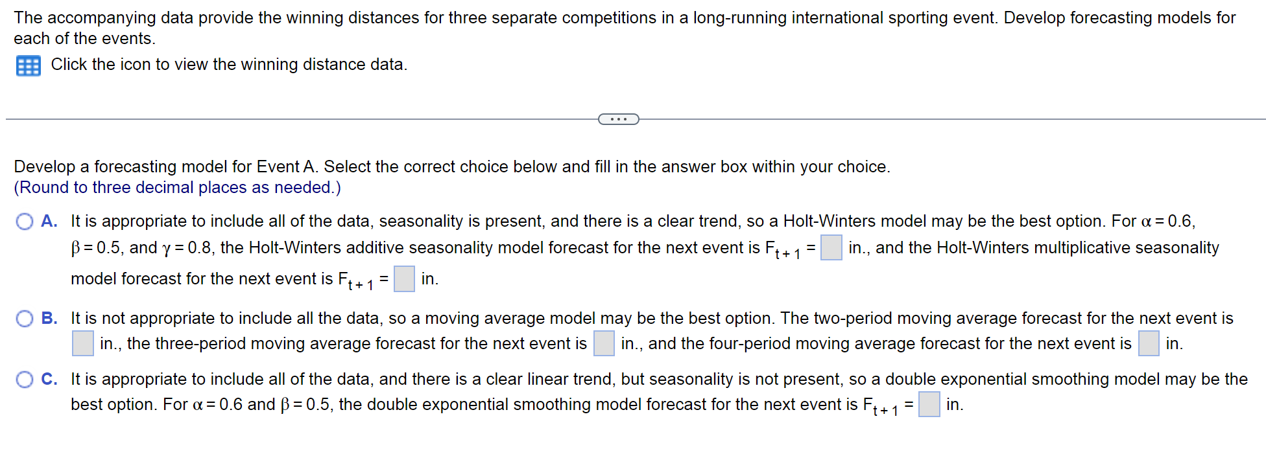This screenshot has width=1266, height=456.
Task: Click the view data link text
Action: [229, 65]
